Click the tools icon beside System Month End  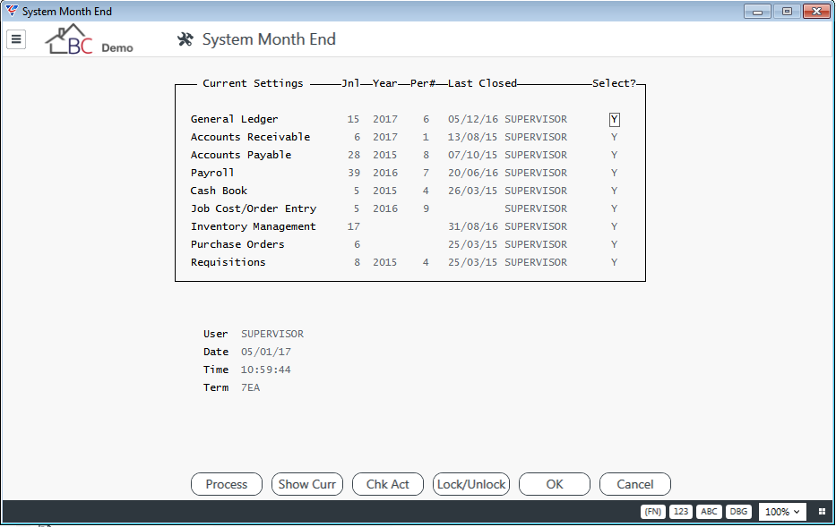tap(185, 39)
